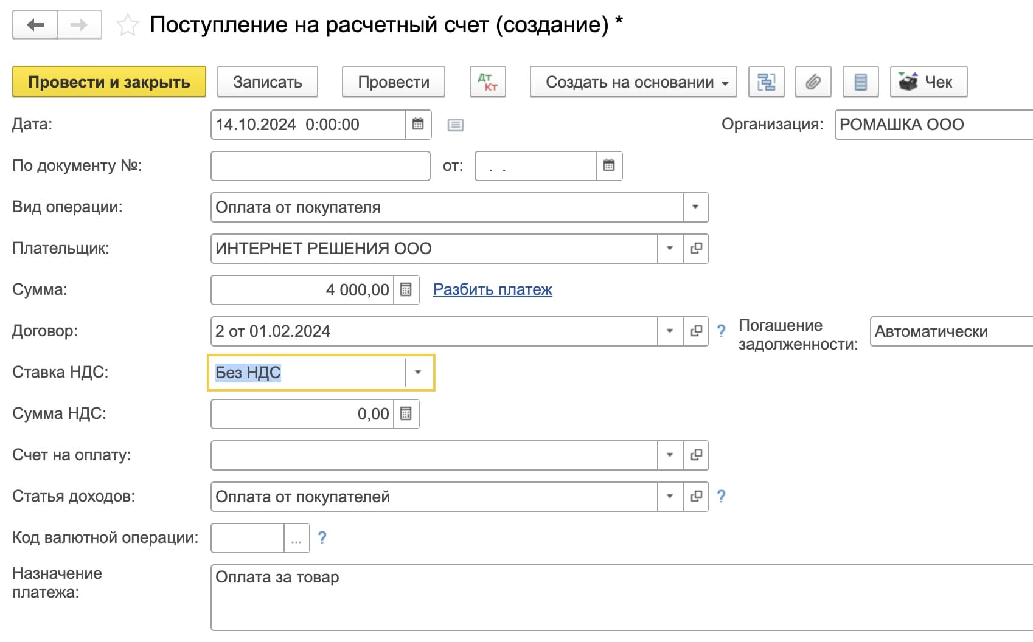
Task: Click the paperclip attached files icon
Action: [x=813, y=82]
